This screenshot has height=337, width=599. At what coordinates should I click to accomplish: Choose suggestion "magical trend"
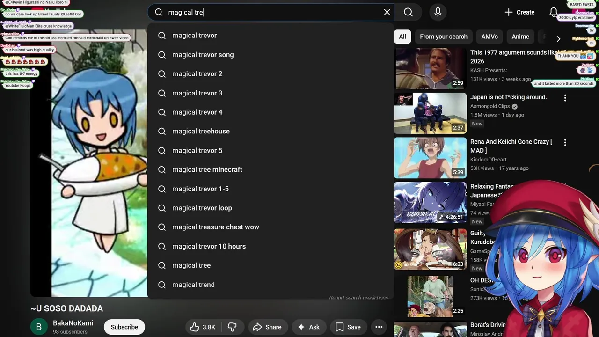[271, 285]
